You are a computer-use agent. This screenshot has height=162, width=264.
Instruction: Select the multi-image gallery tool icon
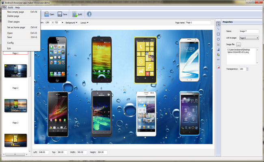218,55
